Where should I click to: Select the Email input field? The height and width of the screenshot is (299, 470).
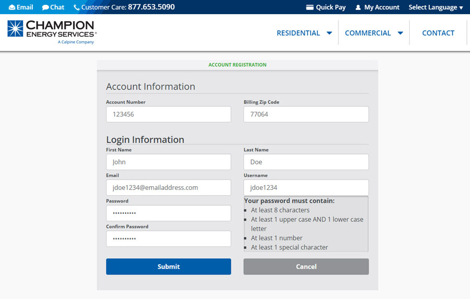(169, 187)
